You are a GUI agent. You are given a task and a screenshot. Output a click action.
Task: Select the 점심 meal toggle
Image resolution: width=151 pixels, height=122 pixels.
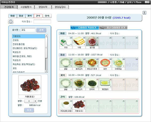click(x=21, y=16)
